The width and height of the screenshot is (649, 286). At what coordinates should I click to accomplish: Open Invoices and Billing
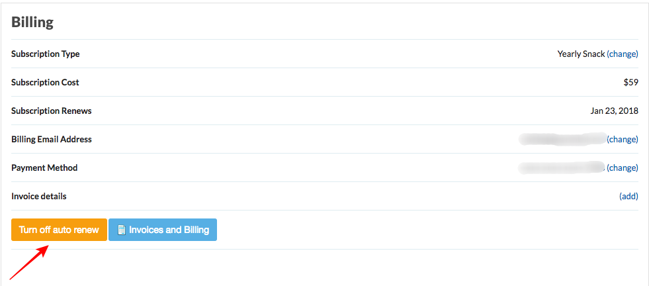tap(163, 230)
